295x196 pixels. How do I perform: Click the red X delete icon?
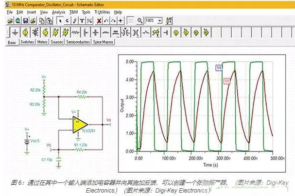tap(99, 21)
